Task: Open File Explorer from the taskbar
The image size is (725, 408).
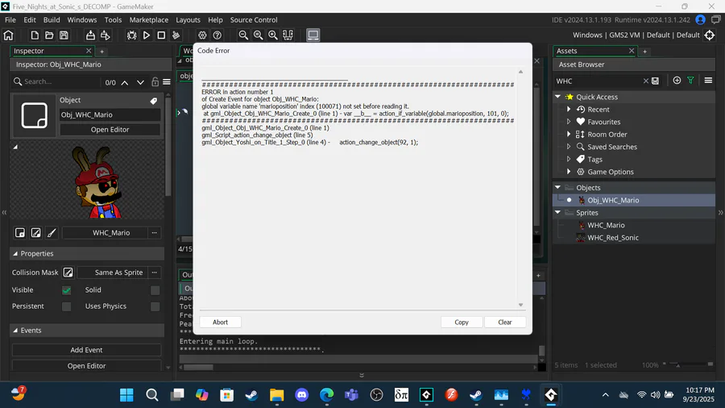Action: (277, 394)
